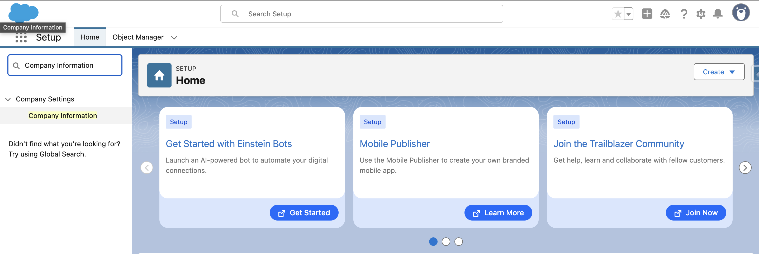Advance carousel with the next arrow
Screen dimensions: 759x254
pos(745,168)
